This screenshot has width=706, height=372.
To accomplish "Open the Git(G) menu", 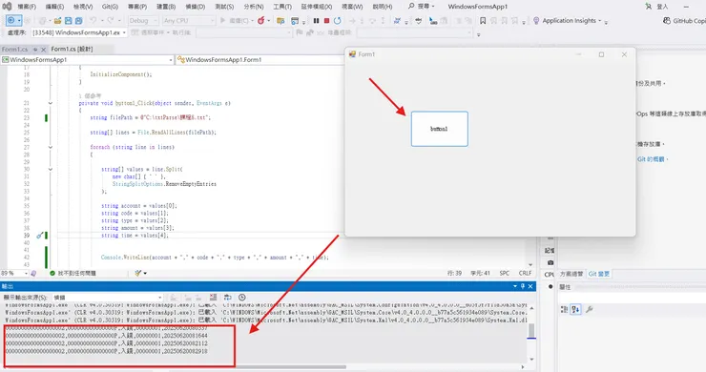I will (x=110, y=7).
